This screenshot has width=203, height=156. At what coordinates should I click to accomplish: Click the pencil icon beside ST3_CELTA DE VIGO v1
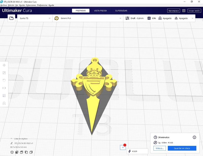point(11,143)
